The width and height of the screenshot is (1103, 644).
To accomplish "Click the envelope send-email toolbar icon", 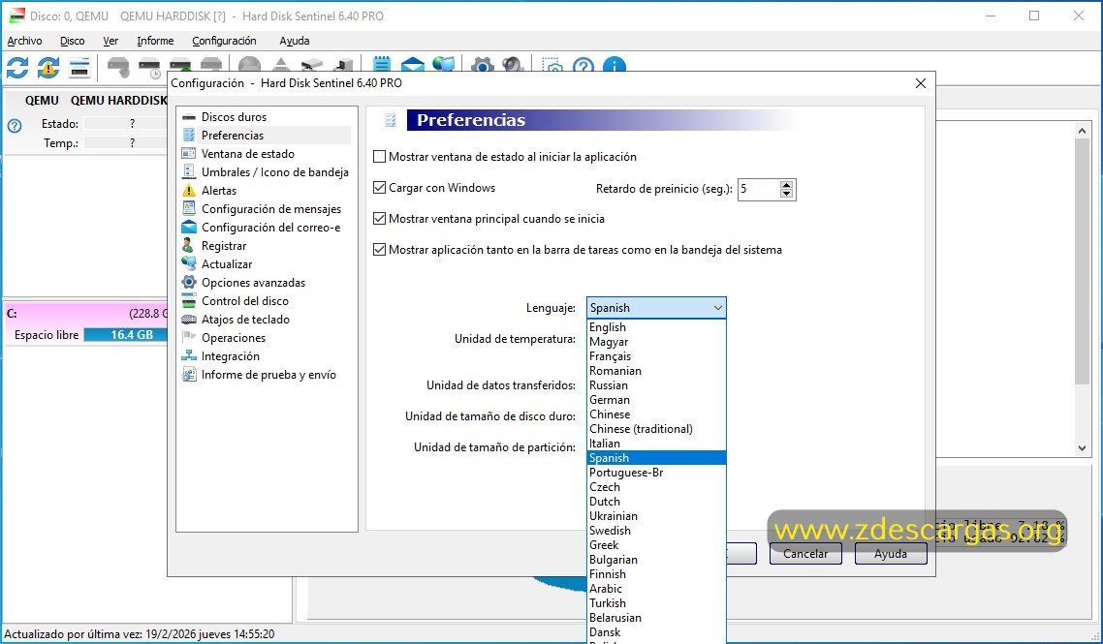I will [413, 64].
